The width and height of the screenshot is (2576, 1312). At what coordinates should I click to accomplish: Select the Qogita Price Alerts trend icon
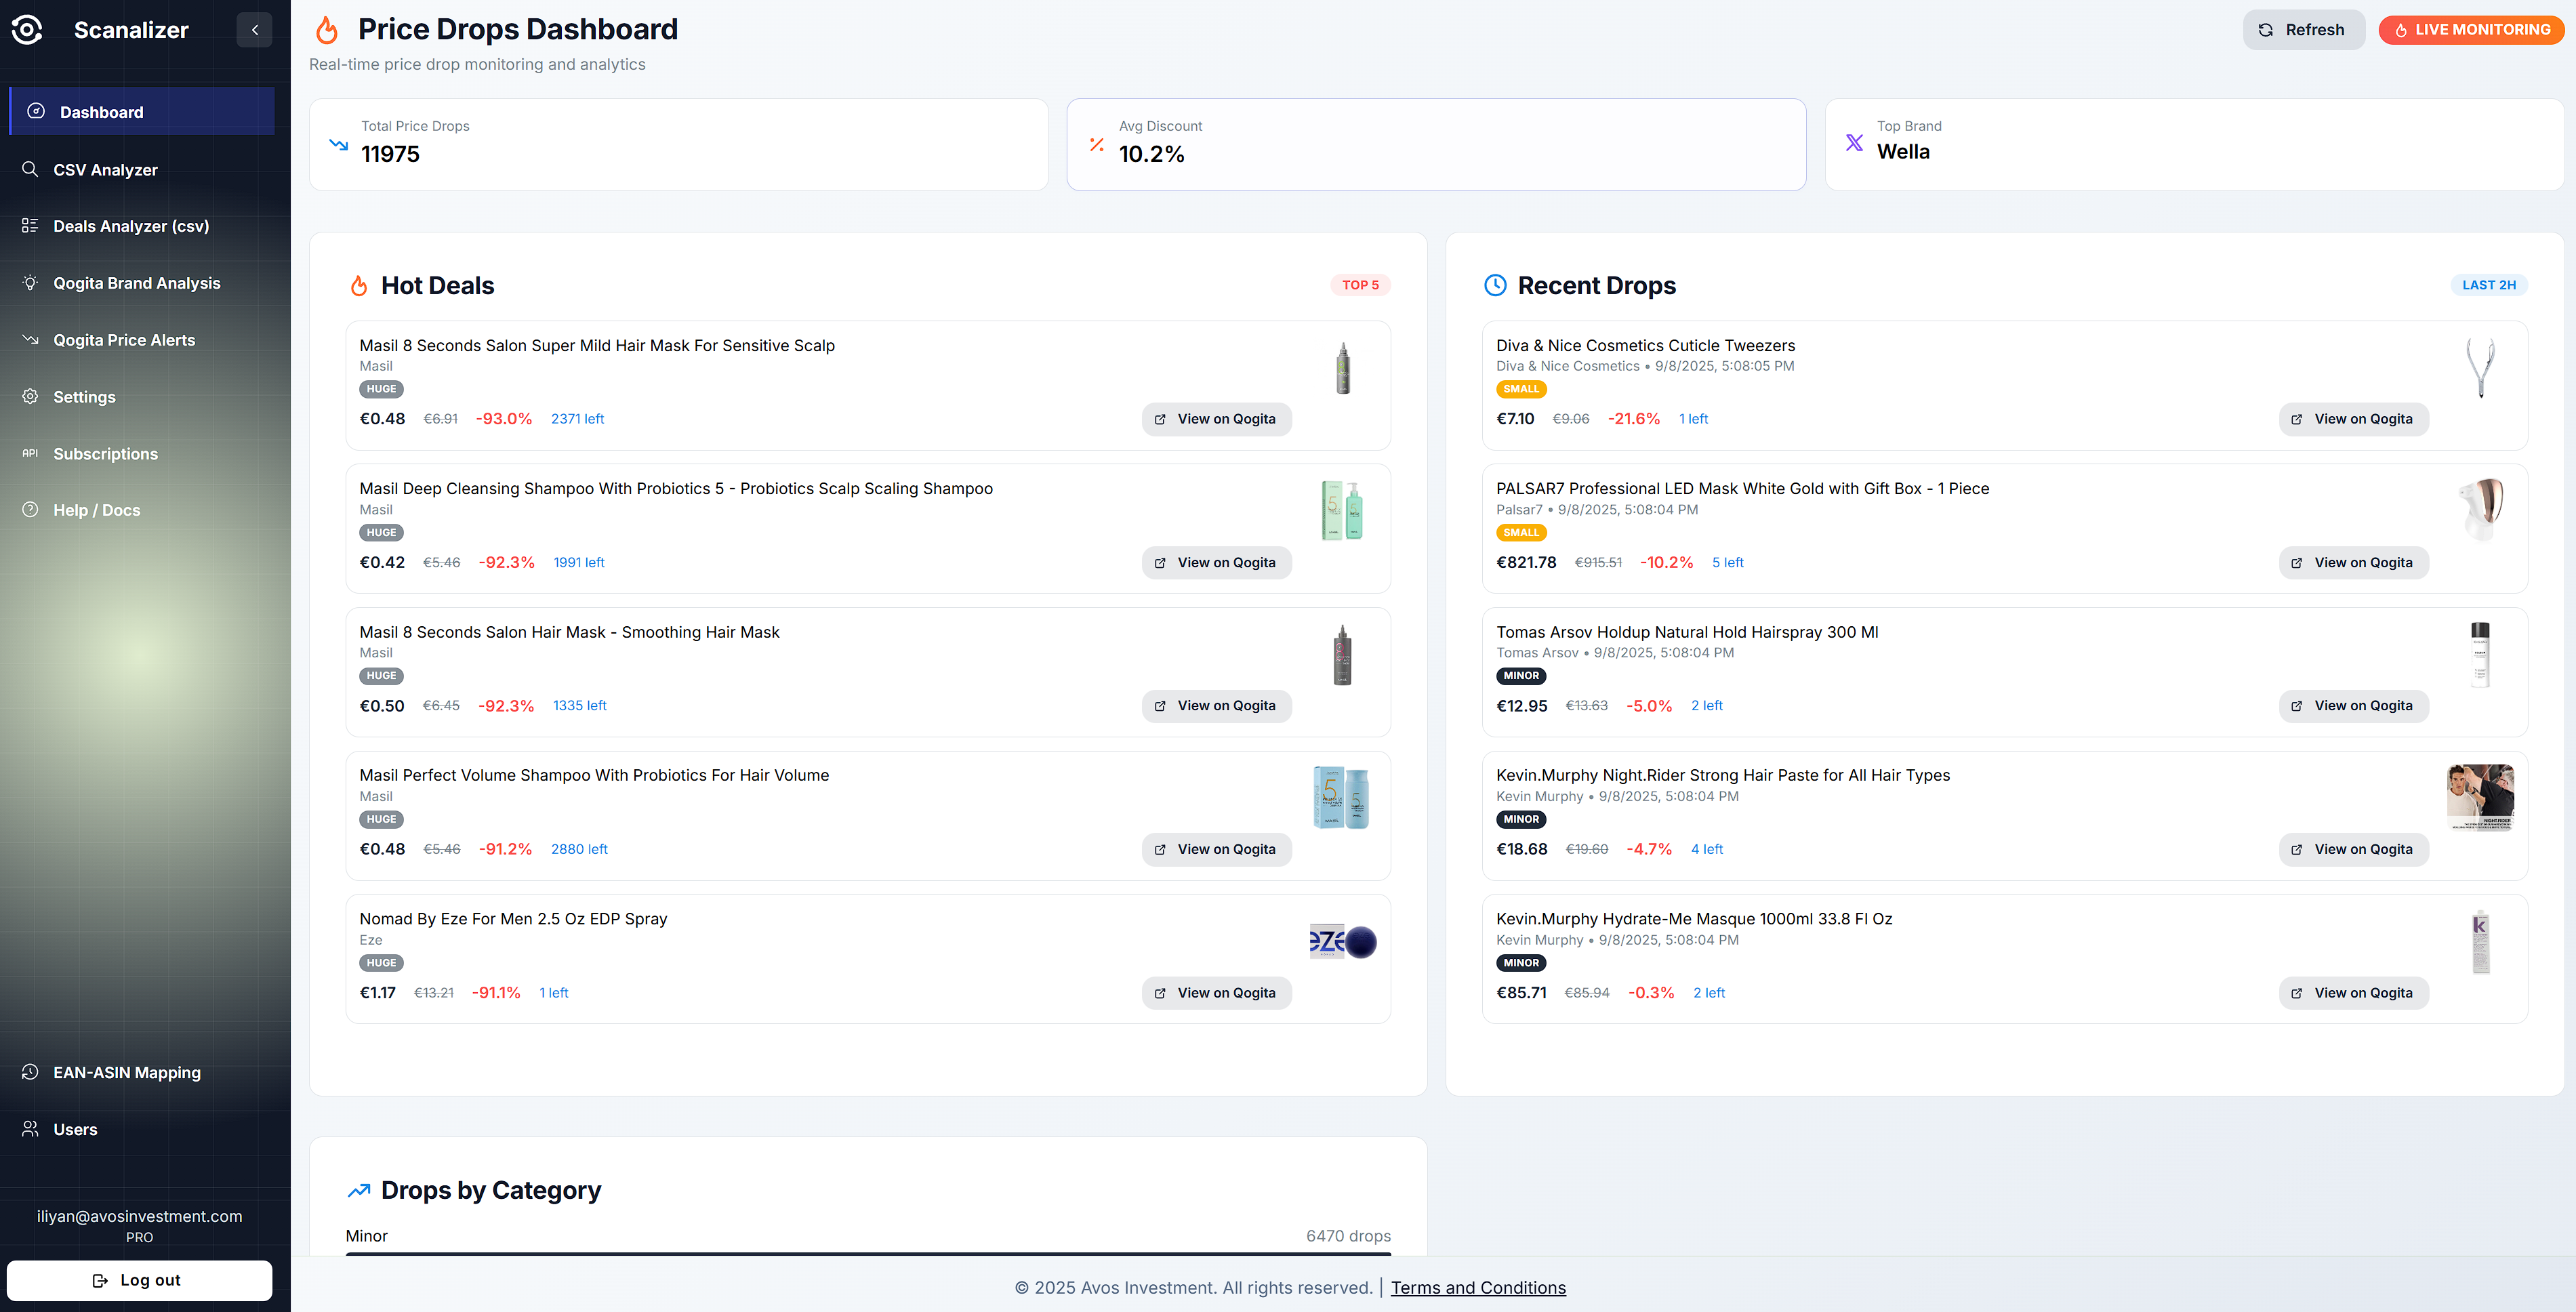[x=30, y=339]
